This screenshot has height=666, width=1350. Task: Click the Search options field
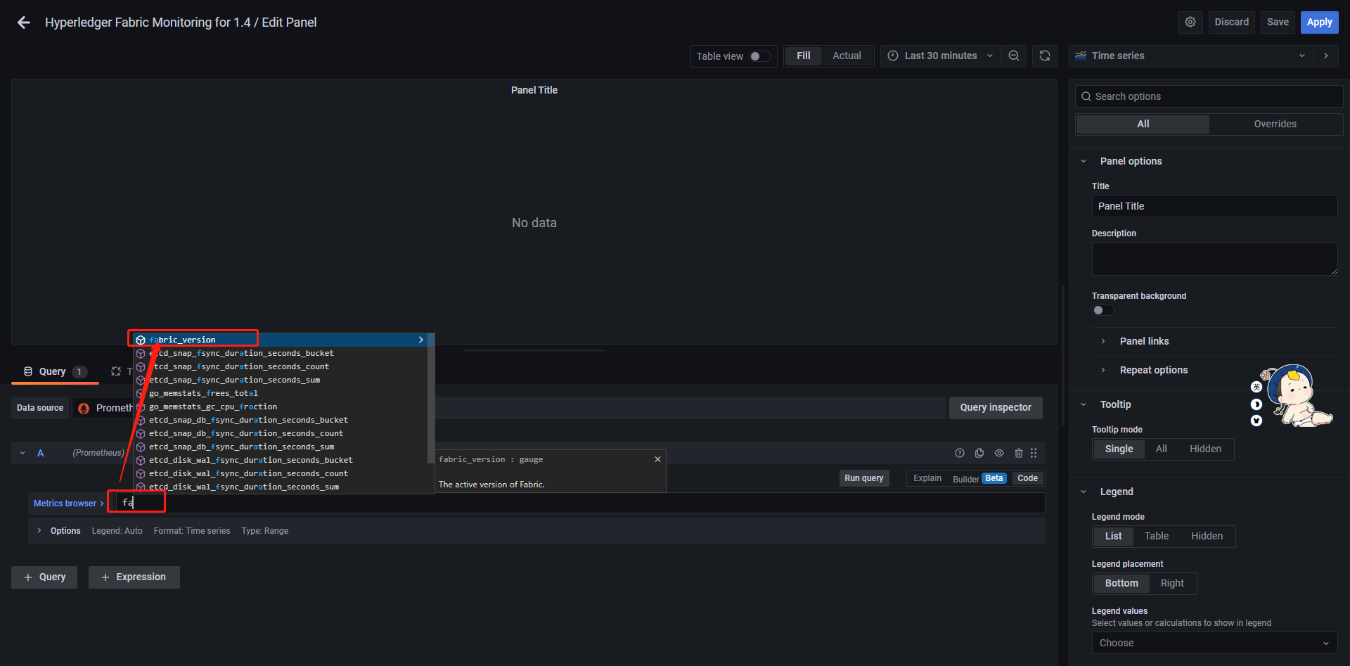coord(1209,96)
